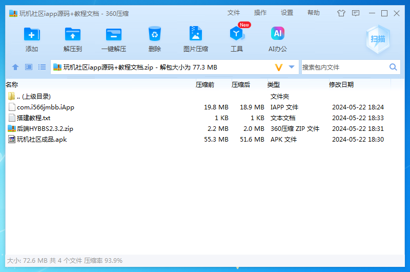Go up one level with up arrow
Screen dimensions: 410x272
15,67
